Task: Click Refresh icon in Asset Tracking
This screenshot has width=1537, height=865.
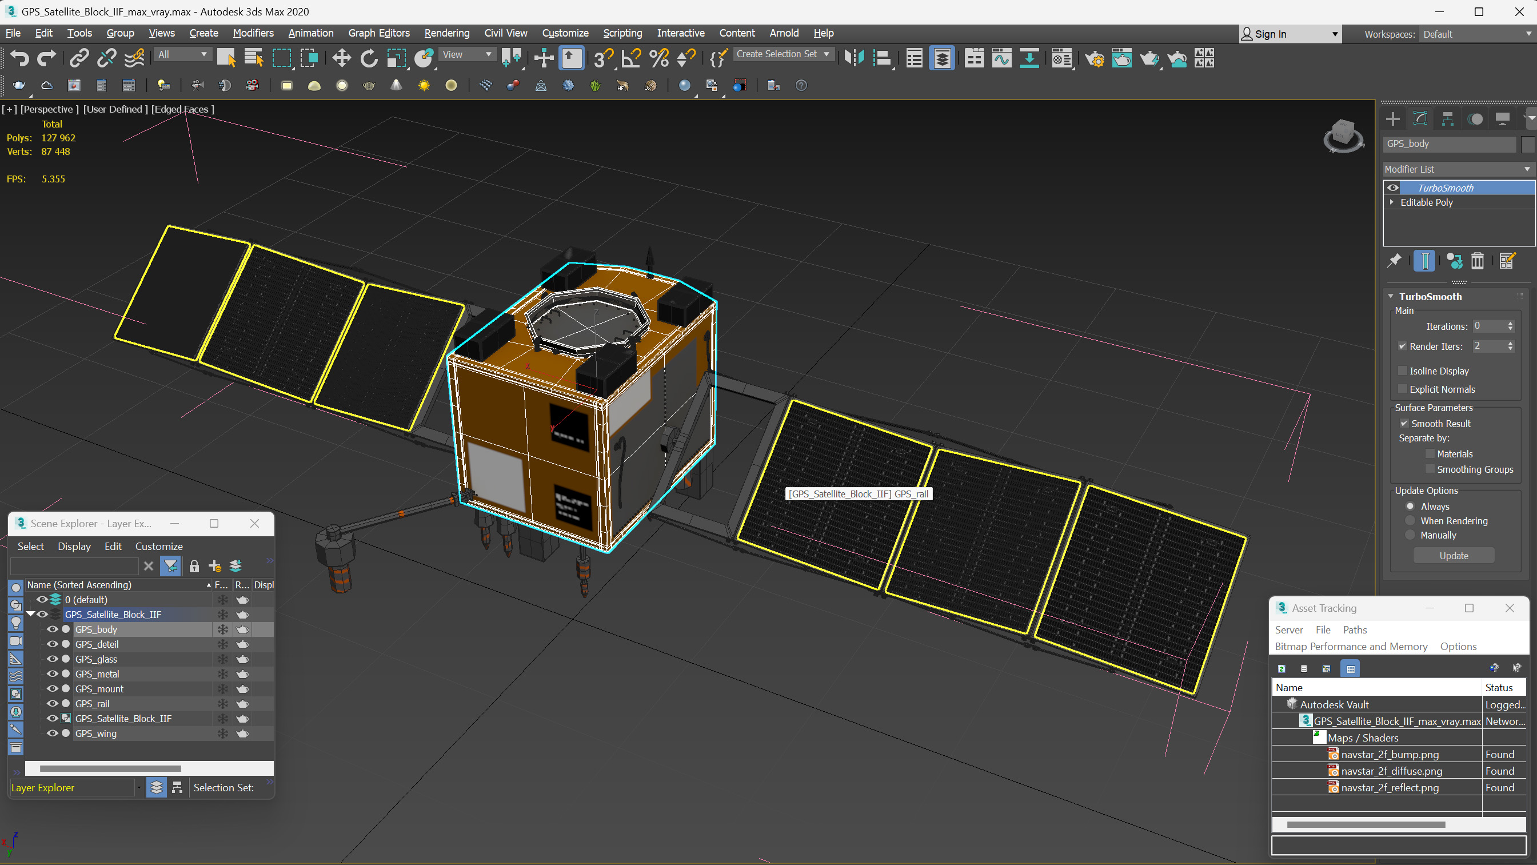Action: (x=1281, y=668)
